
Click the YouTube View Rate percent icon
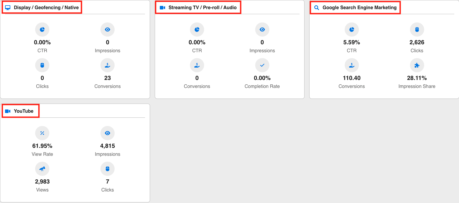click(42, 133)
